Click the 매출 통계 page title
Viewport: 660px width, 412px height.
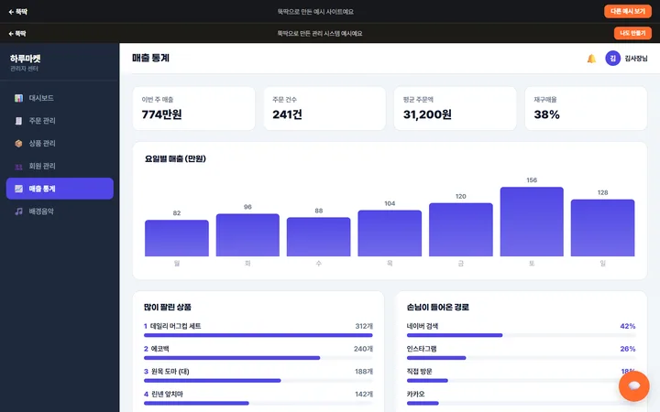[150, 59]
